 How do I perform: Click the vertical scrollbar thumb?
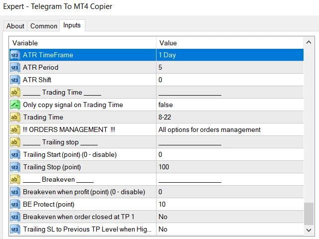[x=310, y=214]
